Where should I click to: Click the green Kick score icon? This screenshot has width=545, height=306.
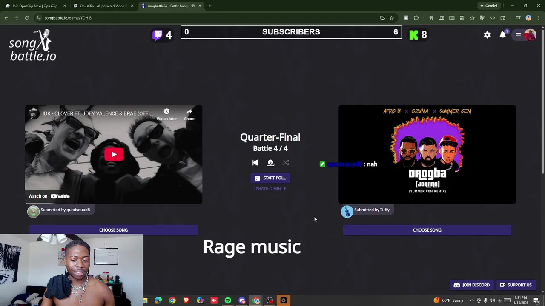coord(413,35)
